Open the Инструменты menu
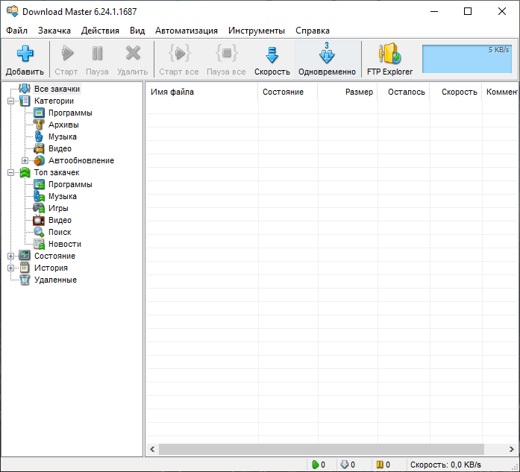The width and height of the screenshot is (520, 472). tap(256, 31)
